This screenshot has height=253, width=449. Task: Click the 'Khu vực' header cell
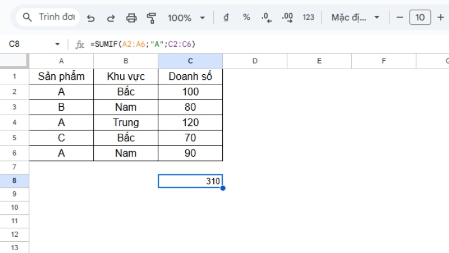[x=126, y=76]
